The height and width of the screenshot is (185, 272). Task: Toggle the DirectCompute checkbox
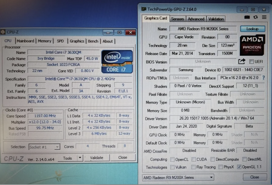tap(212, 159)
